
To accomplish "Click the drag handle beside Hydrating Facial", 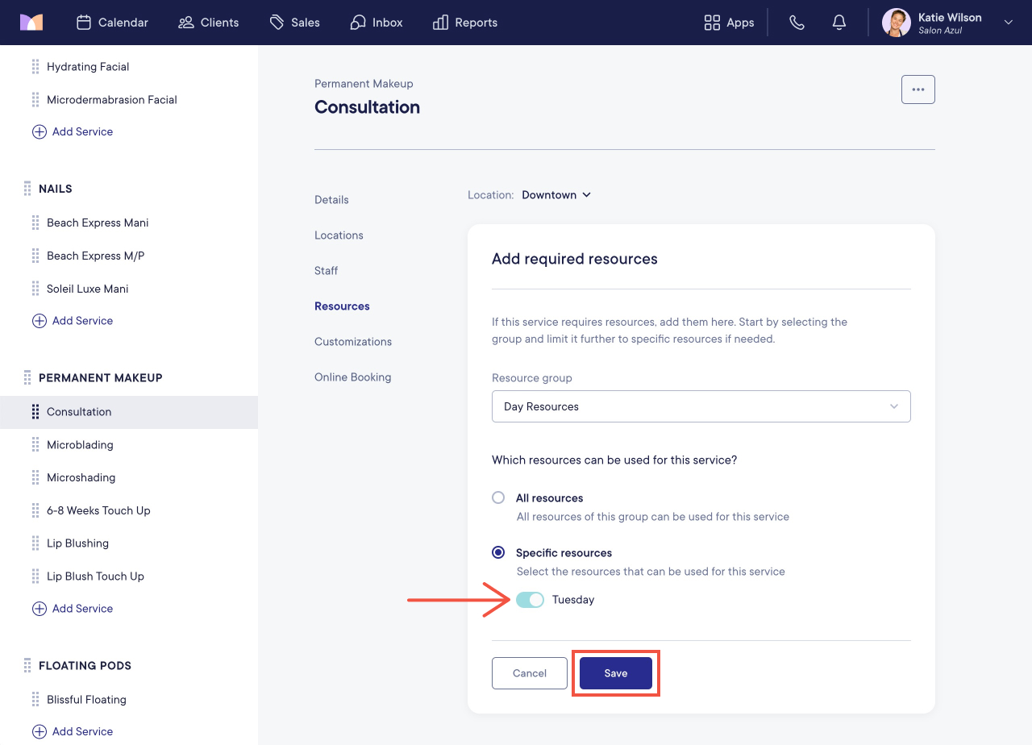I will 35,67.
